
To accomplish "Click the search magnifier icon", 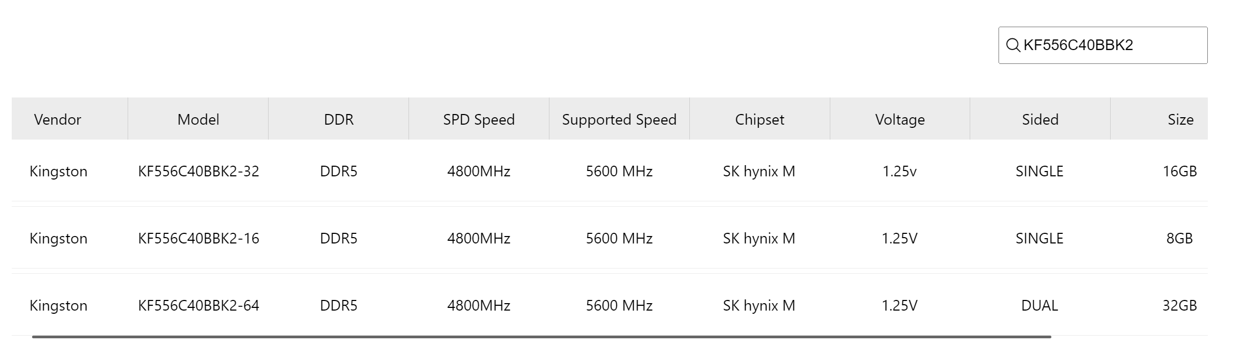I will [x=1012, y=45].
